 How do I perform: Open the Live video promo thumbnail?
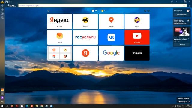pyautogui.click(x=182, y=32)
